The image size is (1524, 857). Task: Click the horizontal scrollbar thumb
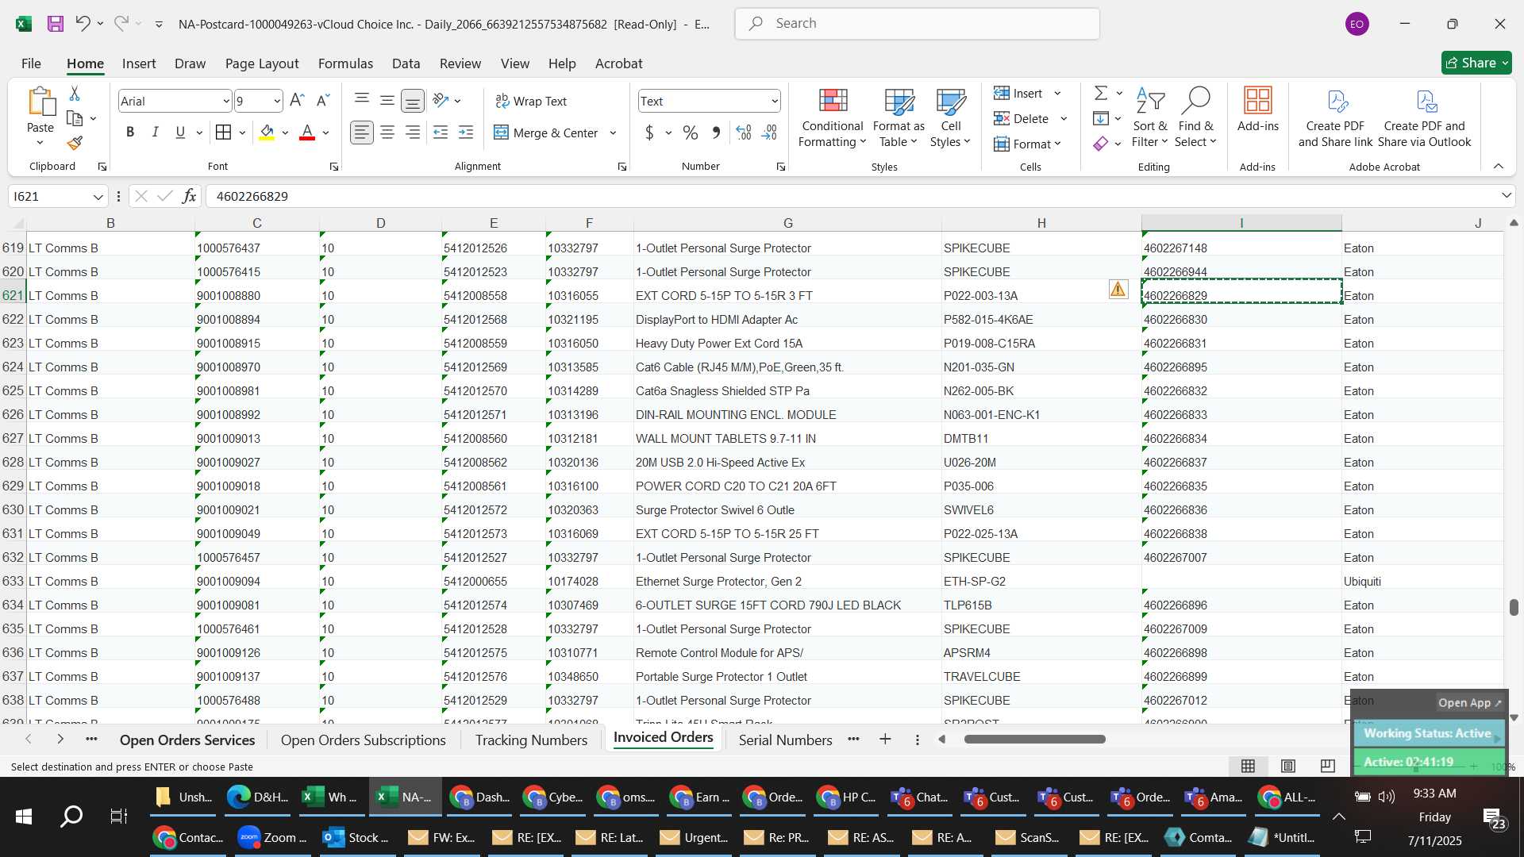pos(1034,739)
